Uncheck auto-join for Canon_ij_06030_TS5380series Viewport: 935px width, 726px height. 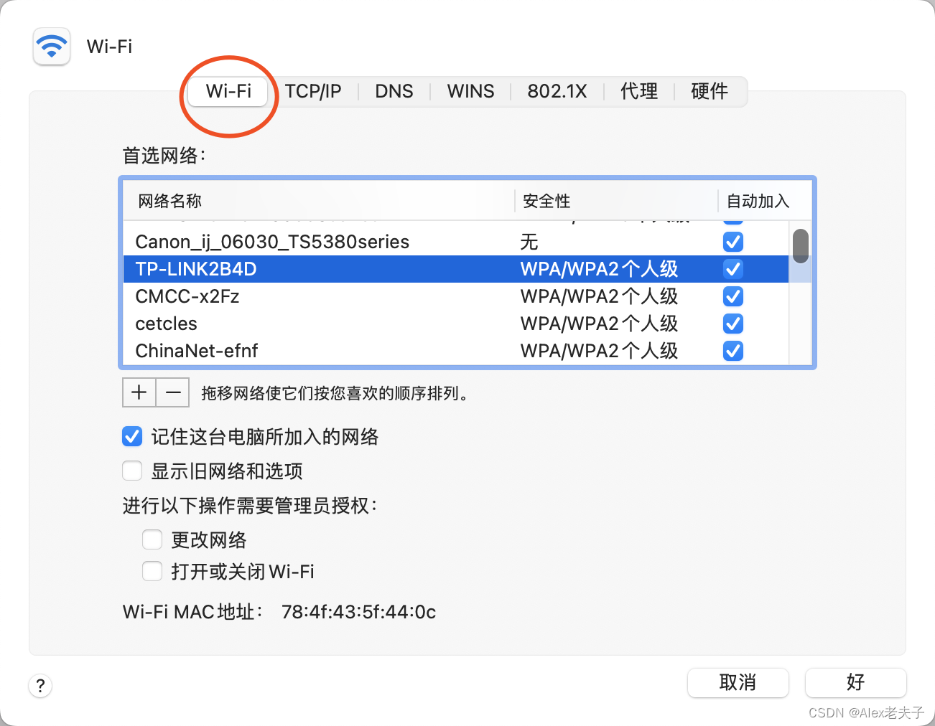tap(733, 242)
